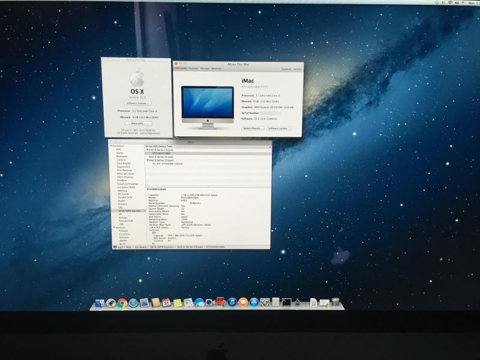Screen dimensions: 480x360
Task: Collapse the Network section in sidebar
Action: pos(113,227)
